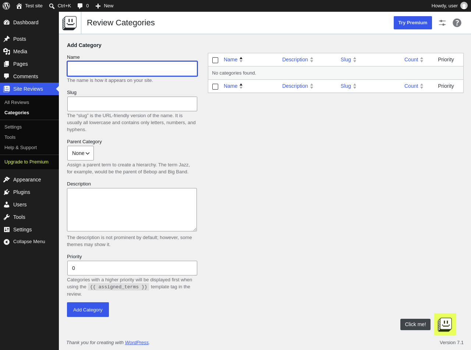Sort by Name in table footer
Image resolution: width=471 pixels, height=350 pixels.
233,86
